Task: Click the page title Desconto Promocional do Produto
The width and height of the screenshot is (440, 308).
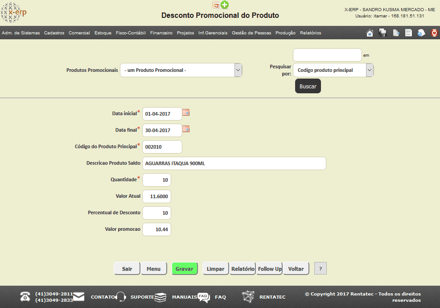Action: (x=220, y=15)
